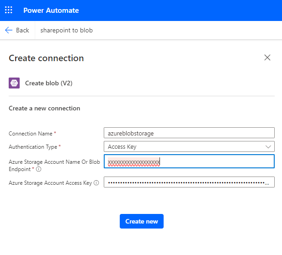Click the Power Automate header title
The image size is (282, 255).
click(x=51, y=10)
